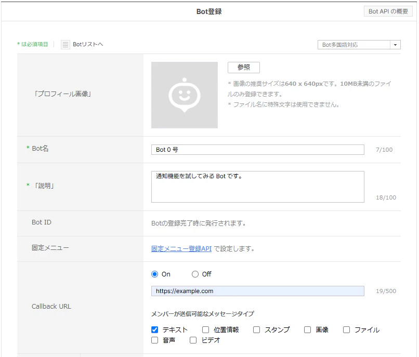Click the 19/500 character counter
Image resolution: width=419 pixels, height=357 pixels.
(386, 291)
